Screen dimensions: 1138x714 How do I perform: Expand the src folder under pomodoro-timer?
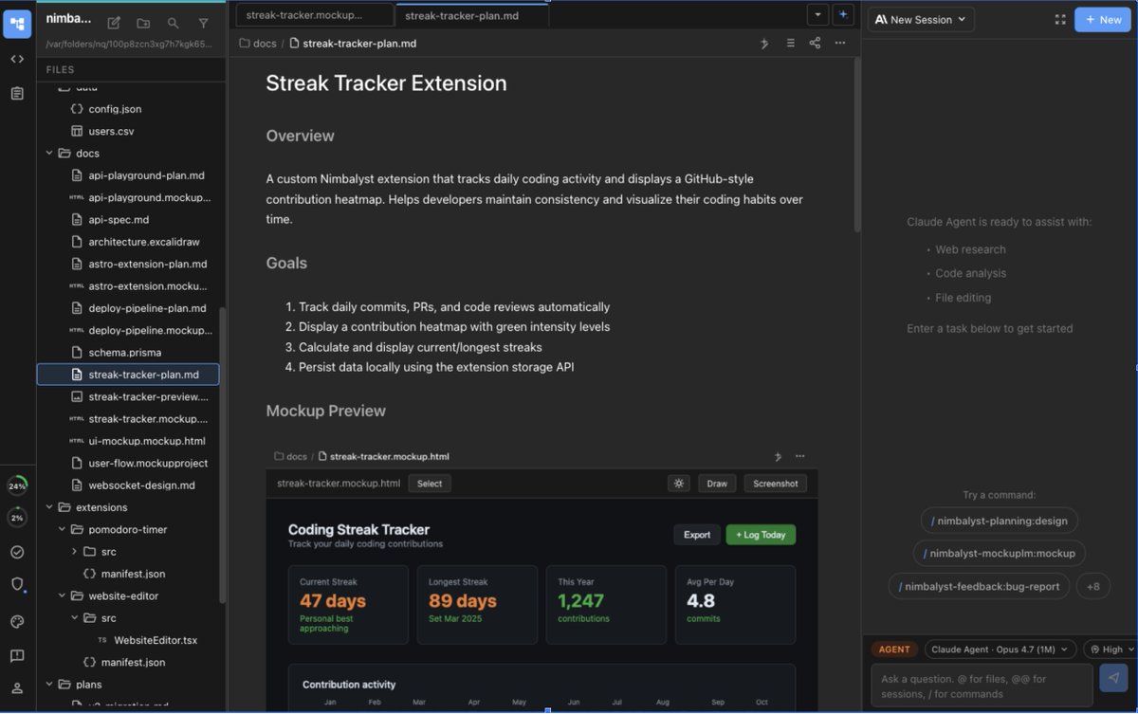point(74,551)
